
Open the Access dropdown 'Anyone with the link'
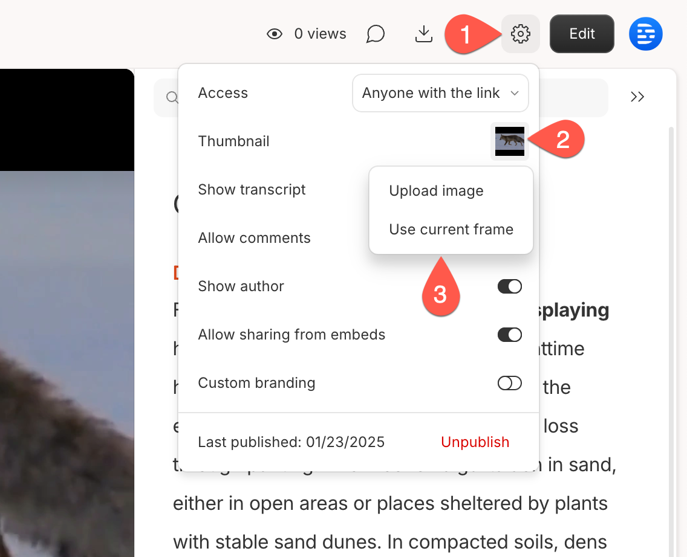440,93
